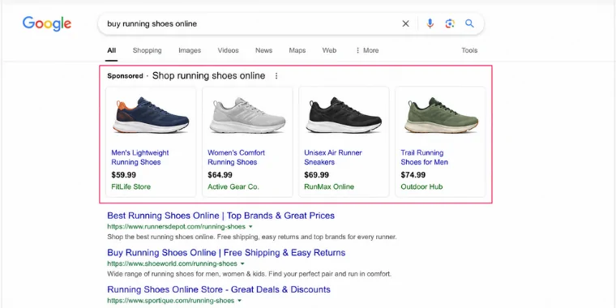Click the $59.99 price
This screenshot has height=308, width=616.
tap(123, 175)
